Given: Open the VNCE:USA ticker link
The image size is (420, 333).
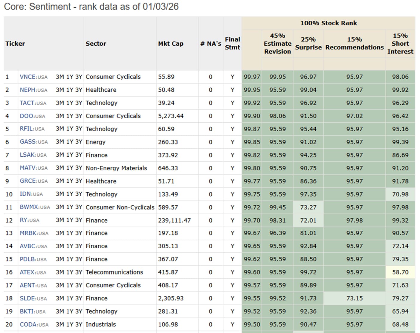Looking at the screenshot, I should (x=33, y=77).
